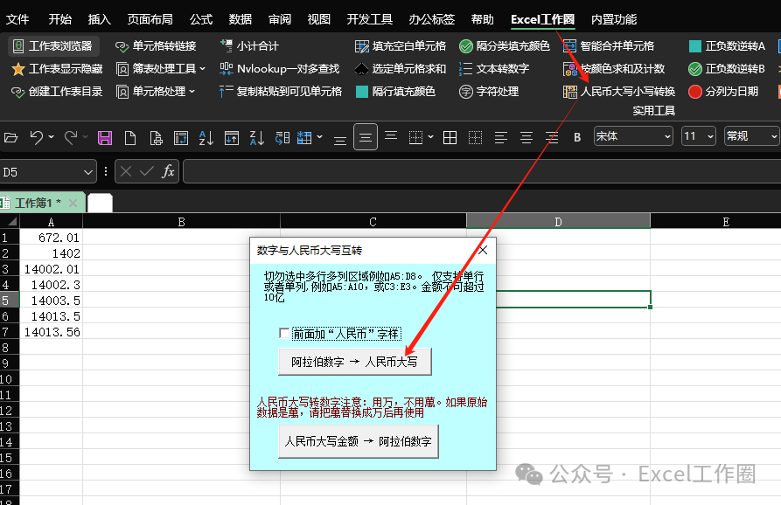Open the Undo history dropdown arrow
The width and height of the screenshot is (781, 505).
[52, 137]
